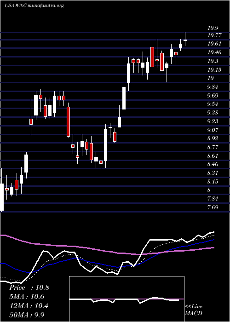Click the long red candle falling from 9.54

pos(68,121)
